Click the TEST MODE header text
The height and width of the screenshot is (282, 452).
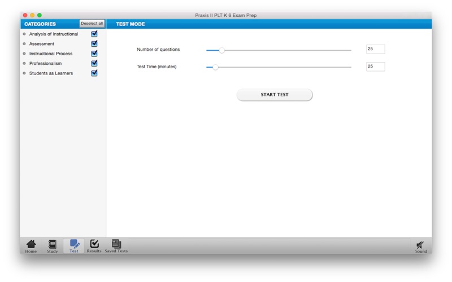click(x=131, y=24)
